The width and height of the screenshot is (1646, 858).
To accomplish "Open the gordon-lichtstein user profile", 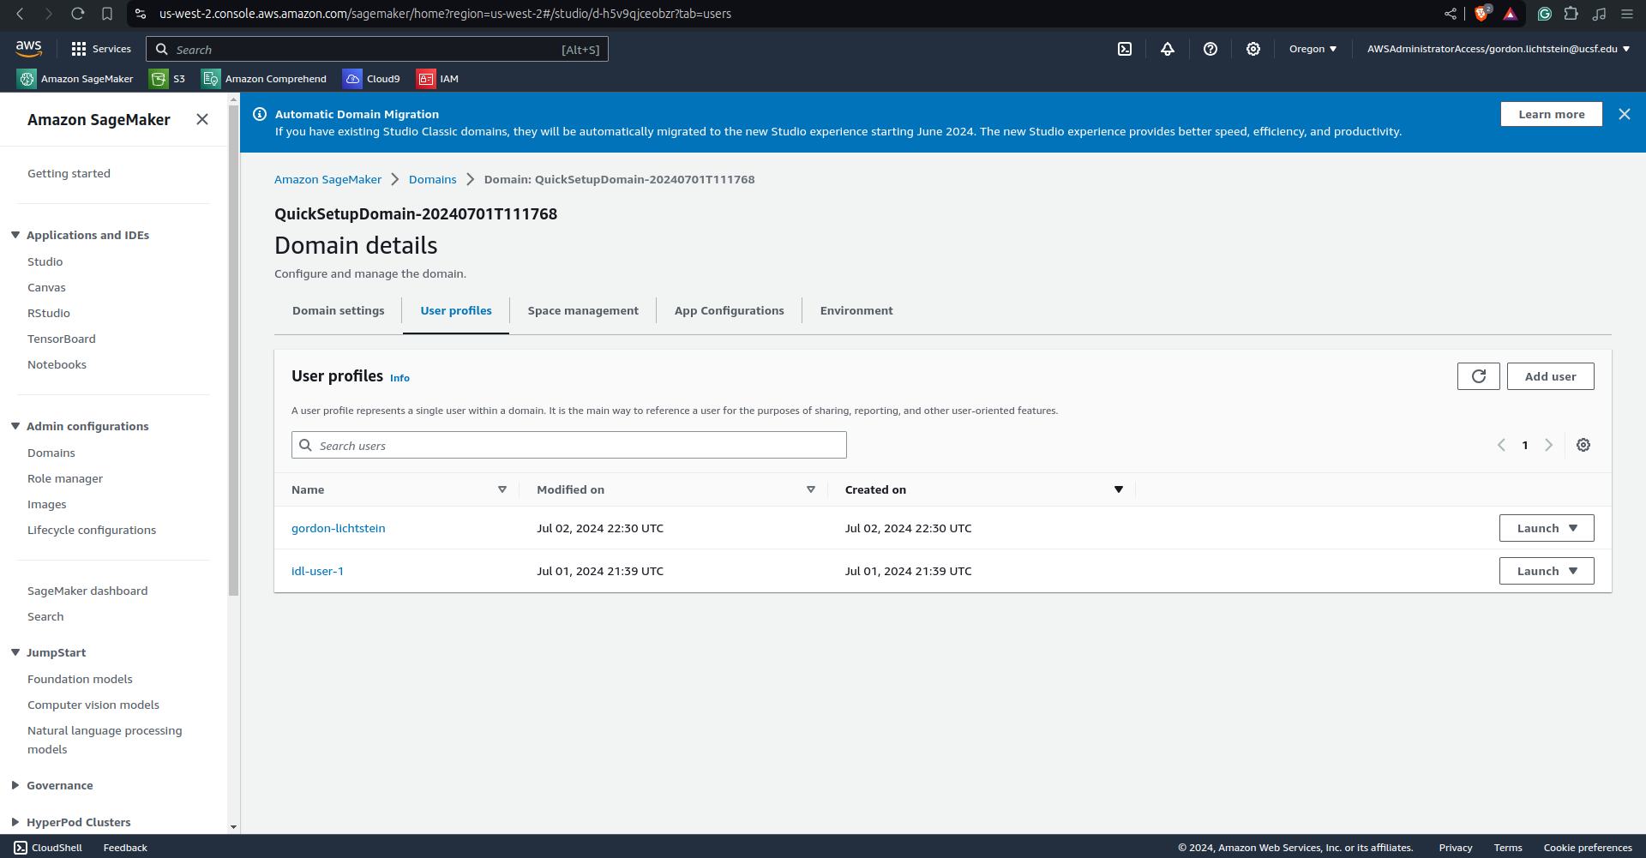I will pyautogui.click(x=339, y=528).
